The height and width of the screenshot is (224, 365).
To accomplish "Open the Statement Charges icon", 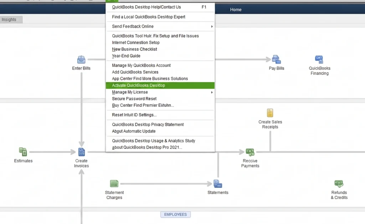I will tap(114, 184).
